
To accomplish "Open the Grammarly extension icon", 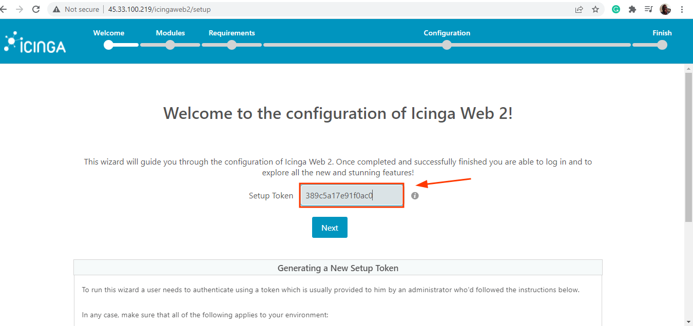I will tap(616, 9).
